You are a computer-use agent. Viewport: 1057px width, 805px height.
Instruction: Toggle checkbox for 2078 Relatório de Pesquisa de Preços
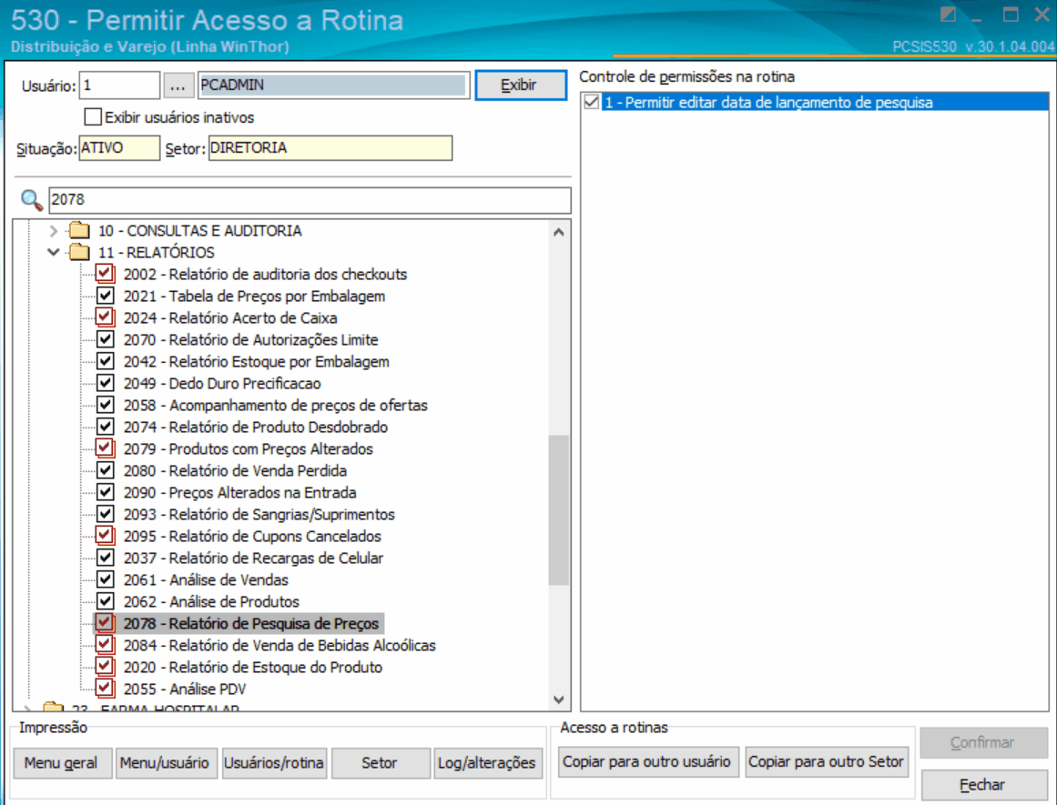point(106,623)
